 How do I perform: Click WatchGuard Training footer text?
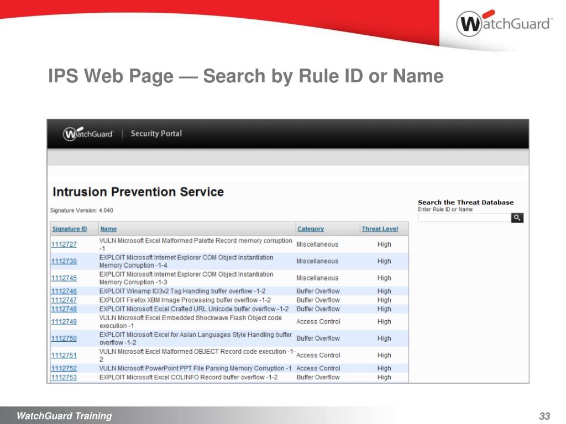coord(64,416)
